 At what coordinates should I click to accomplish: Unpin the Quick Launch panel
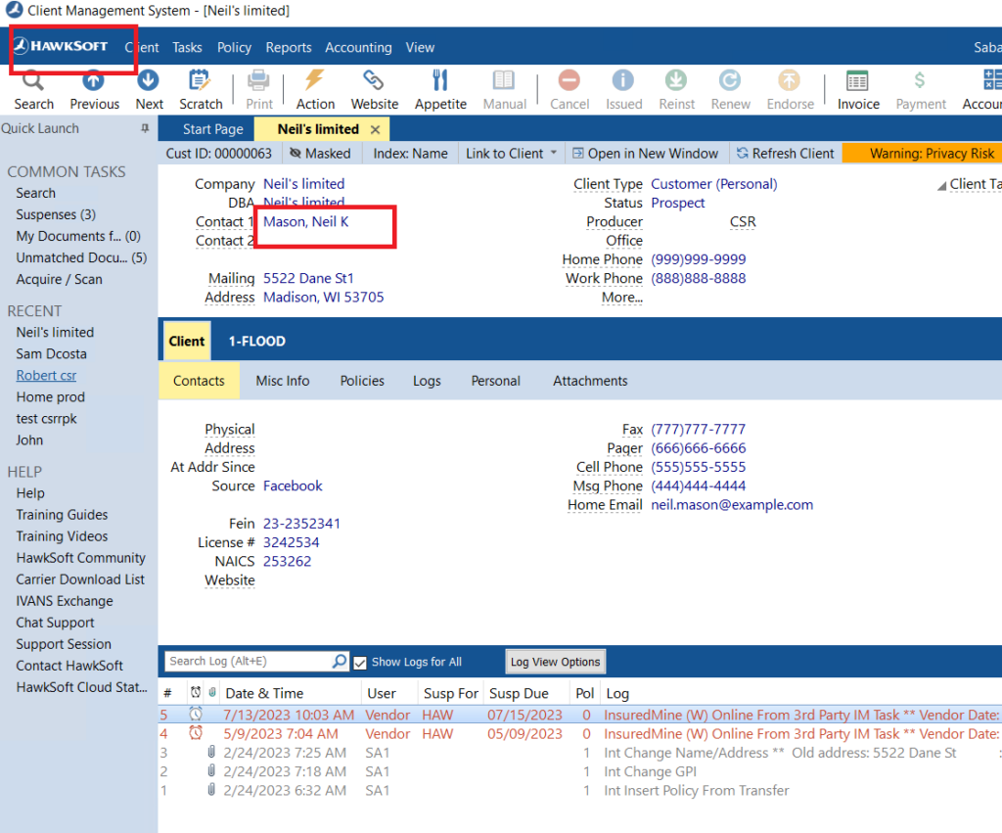coord(143,128)
